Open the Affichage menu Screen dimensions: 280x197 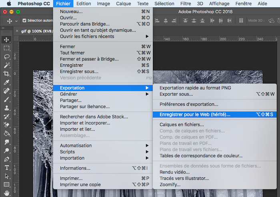219,4
